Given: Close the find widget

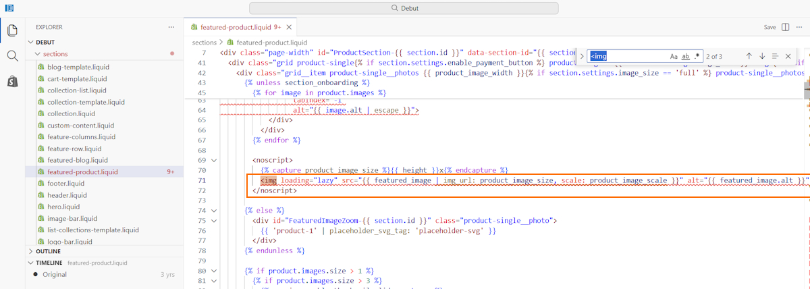Looking at the screenshot, I should 788,56.
